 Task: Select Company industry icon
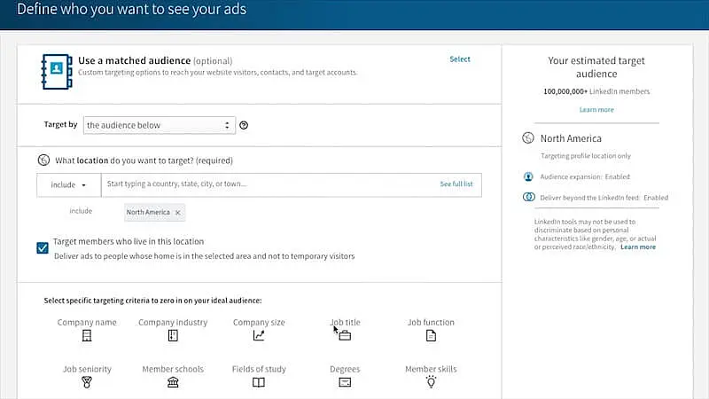click(173, 336)
